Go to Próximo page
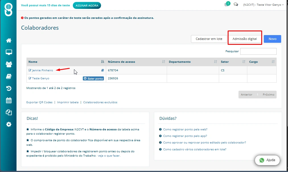The height and width of the screenshot is (172, 288). pyautogui.click(x=268, y=94)
